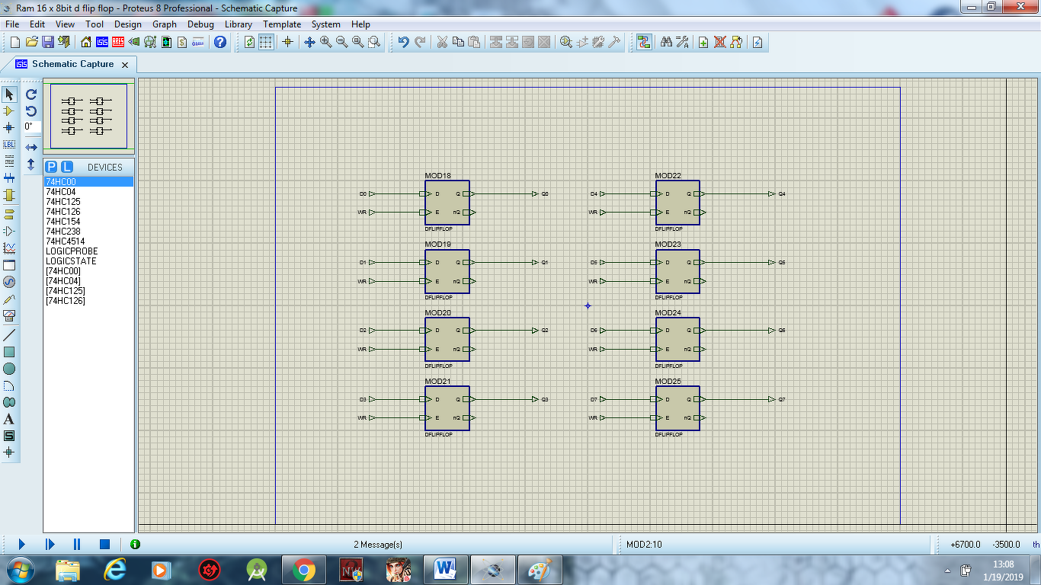Open the Library menu
Viewport: 1041px width, 585px height.
coord(239,24)
